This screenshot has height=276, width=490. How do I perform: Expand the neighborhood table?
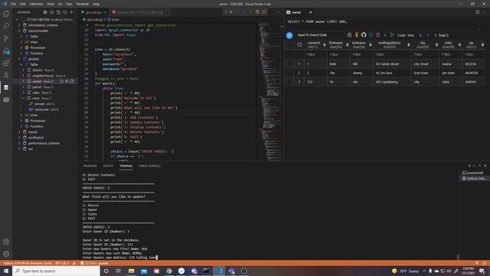point(24,76)
